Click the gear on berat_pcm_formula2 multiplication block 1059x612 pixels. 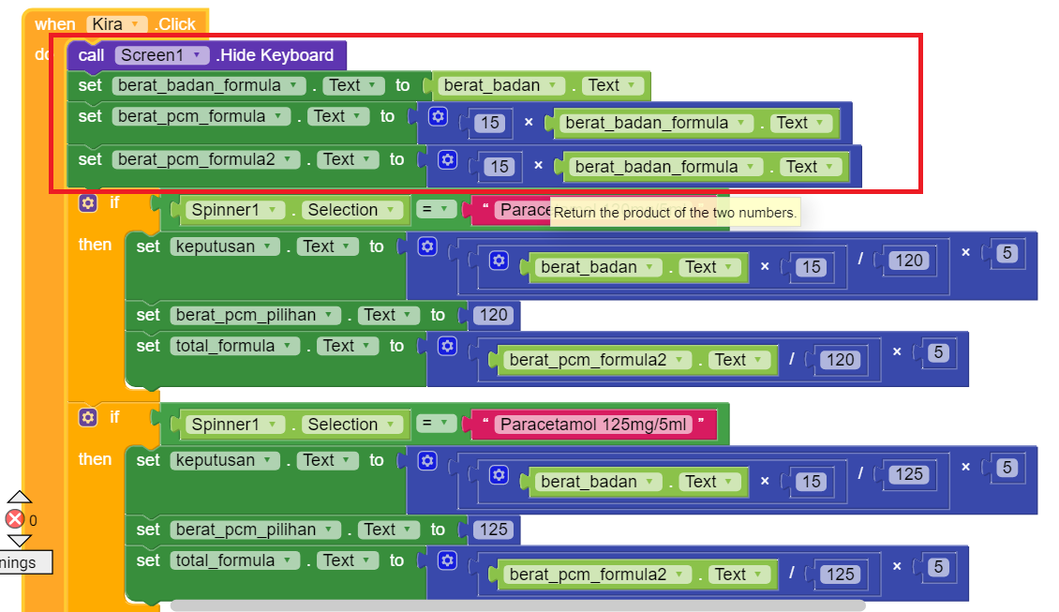click(446, 159)
